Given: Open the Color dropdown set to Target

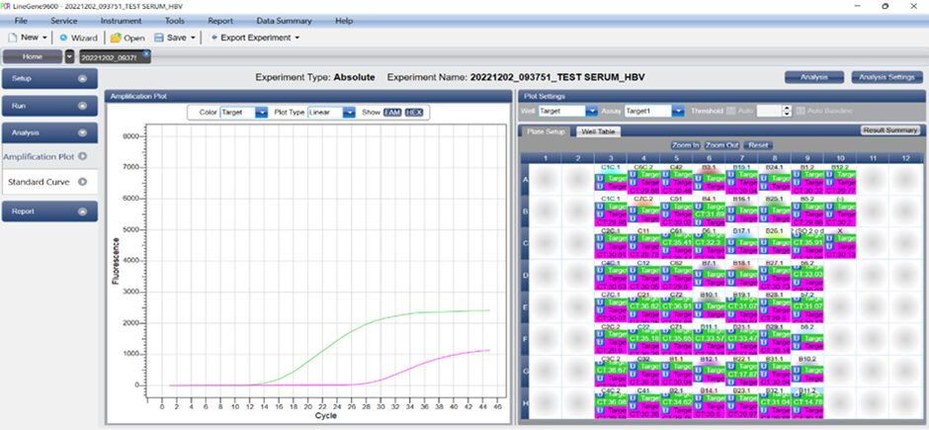Looking at the screenshot, I should [x=261, y=113].
